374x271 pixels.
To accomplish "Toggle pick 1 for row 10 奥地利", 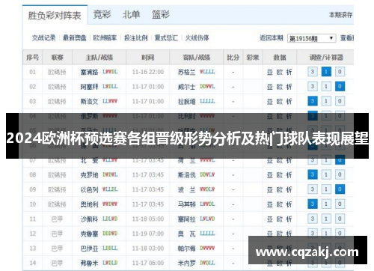I will [x=326, y=204].
